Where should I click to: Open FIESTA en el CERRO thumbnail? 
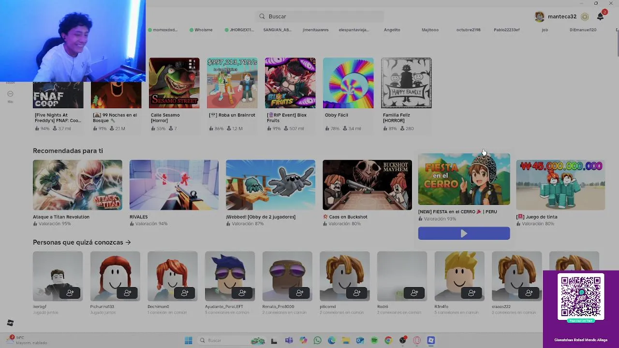coord(464,179)
